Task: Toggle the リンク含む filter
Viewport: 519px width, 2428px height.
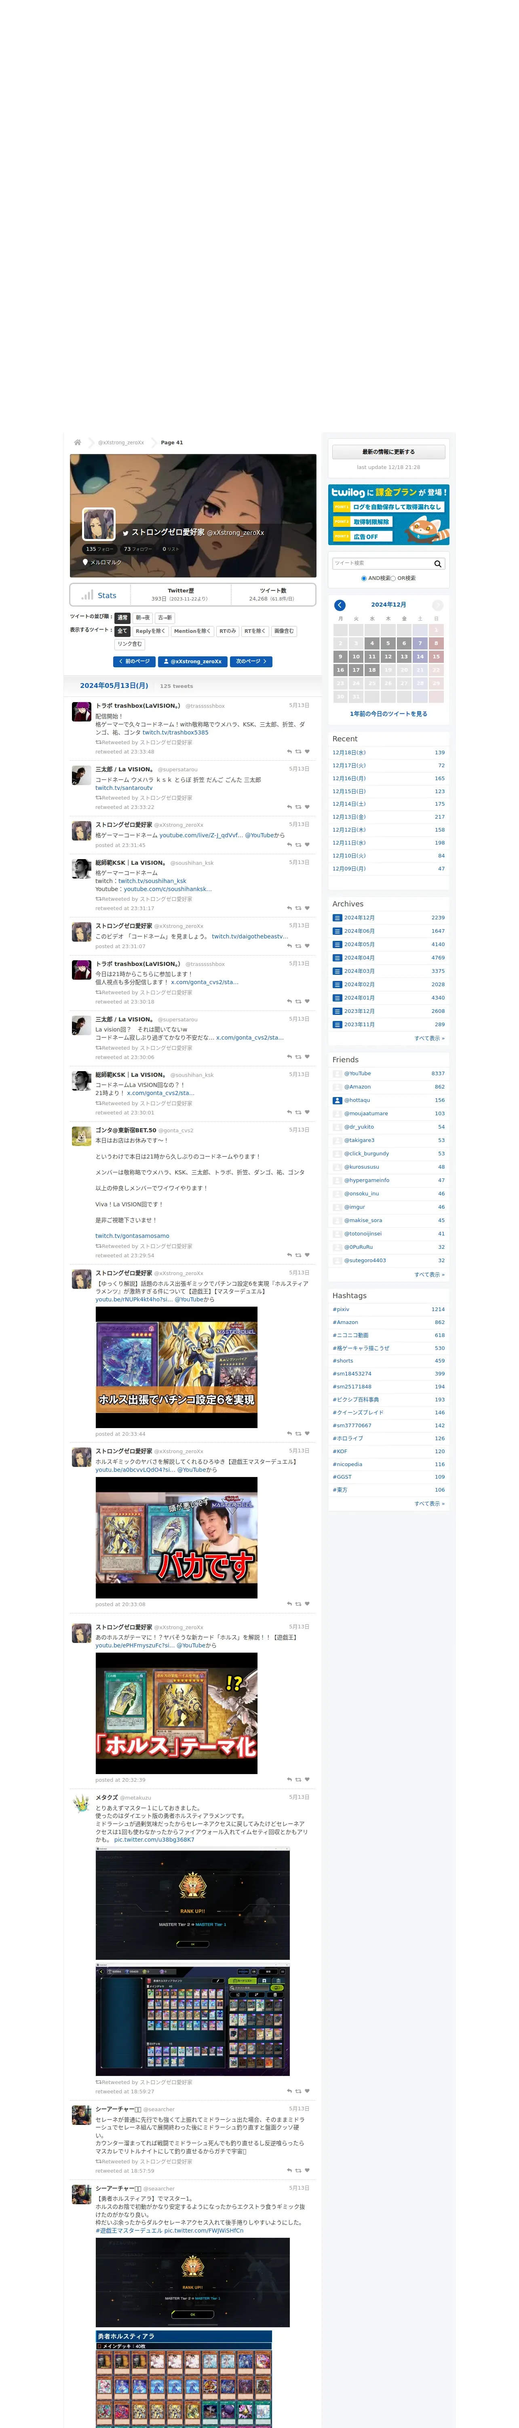Action: 130,644
